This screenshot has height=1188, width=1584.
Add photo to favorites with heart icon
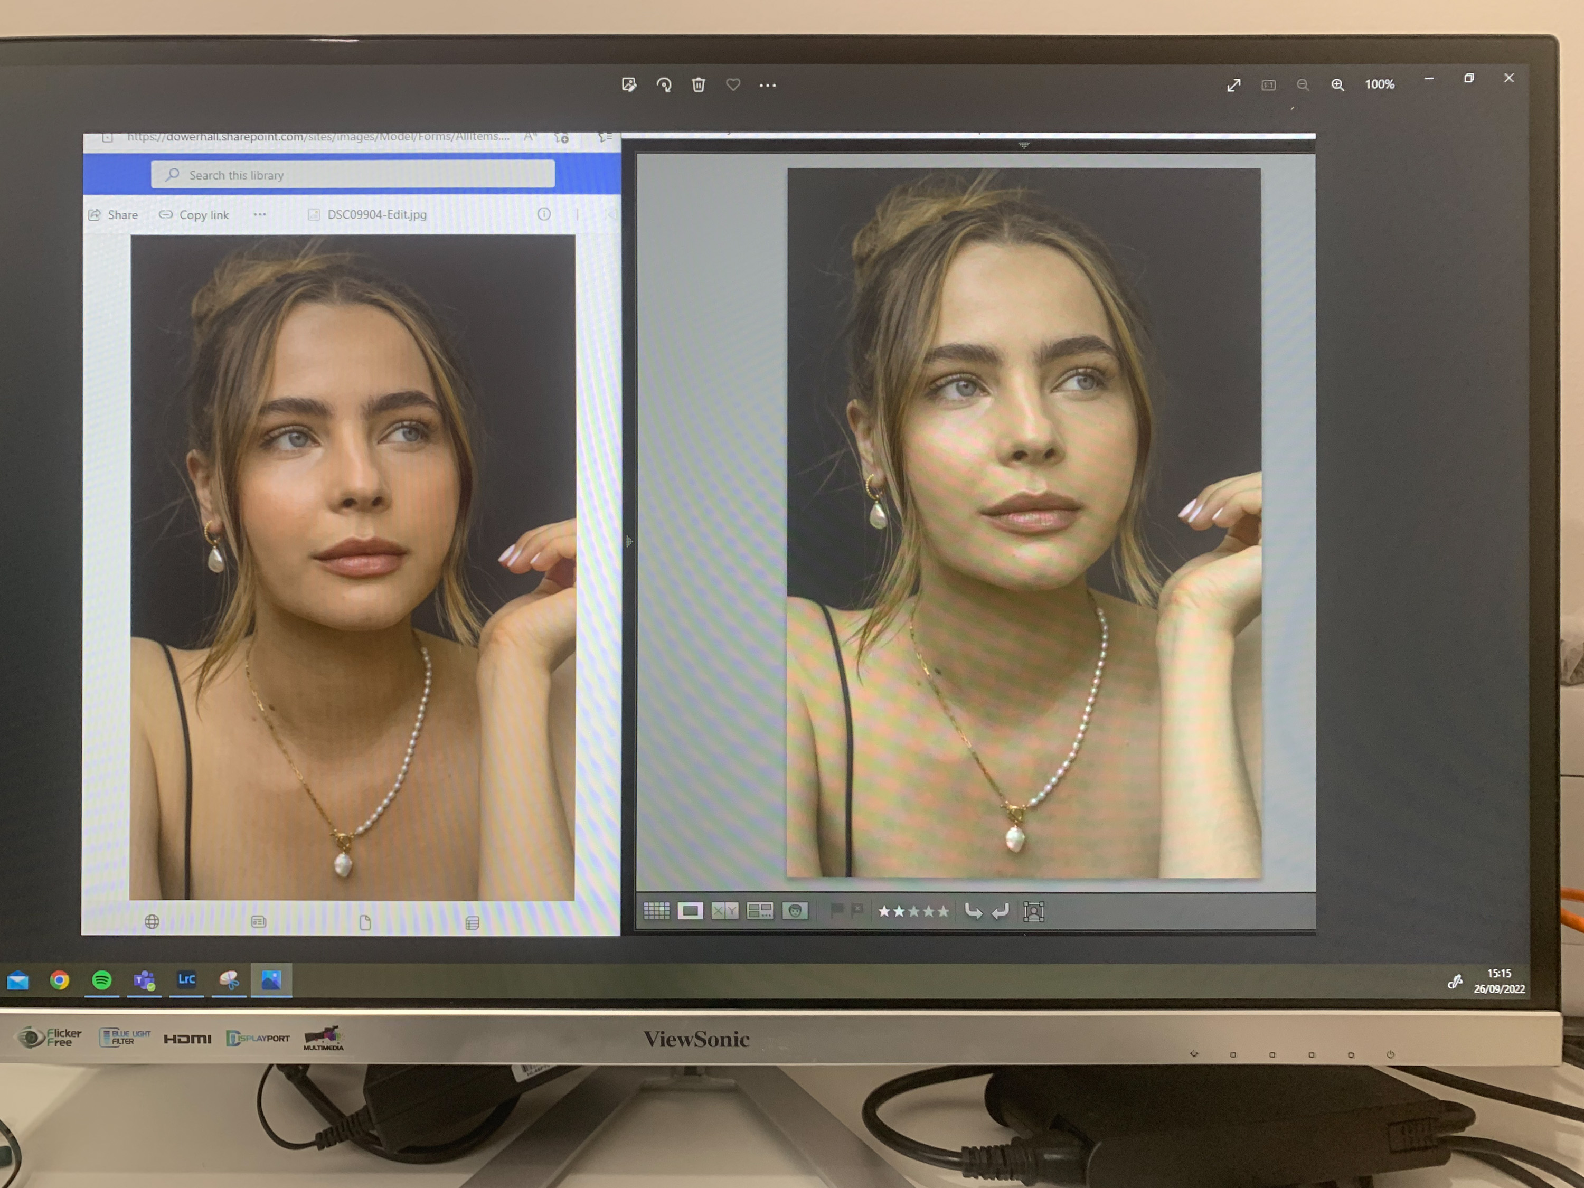click(x=732, y=84)
